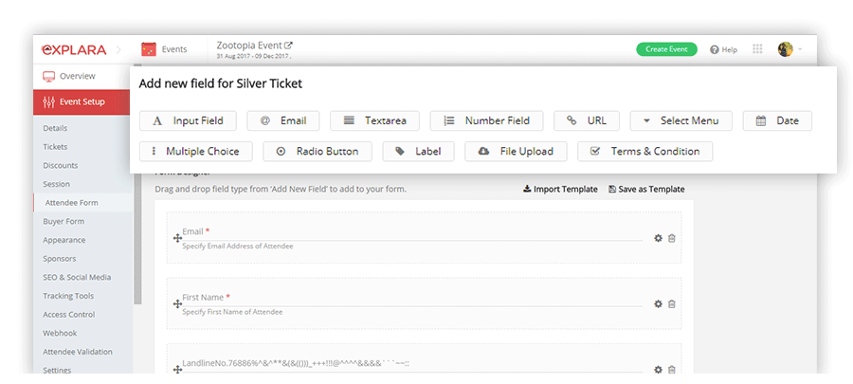The image size is (853, 384).
Task: Open Tickets in the sidebar
Action: [56, 147]
